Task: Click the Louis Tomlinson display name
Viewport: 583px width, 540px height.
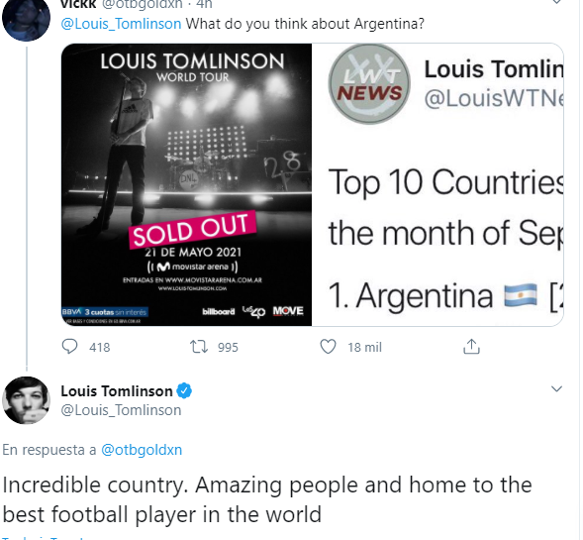Action: (x=117, y=391)
